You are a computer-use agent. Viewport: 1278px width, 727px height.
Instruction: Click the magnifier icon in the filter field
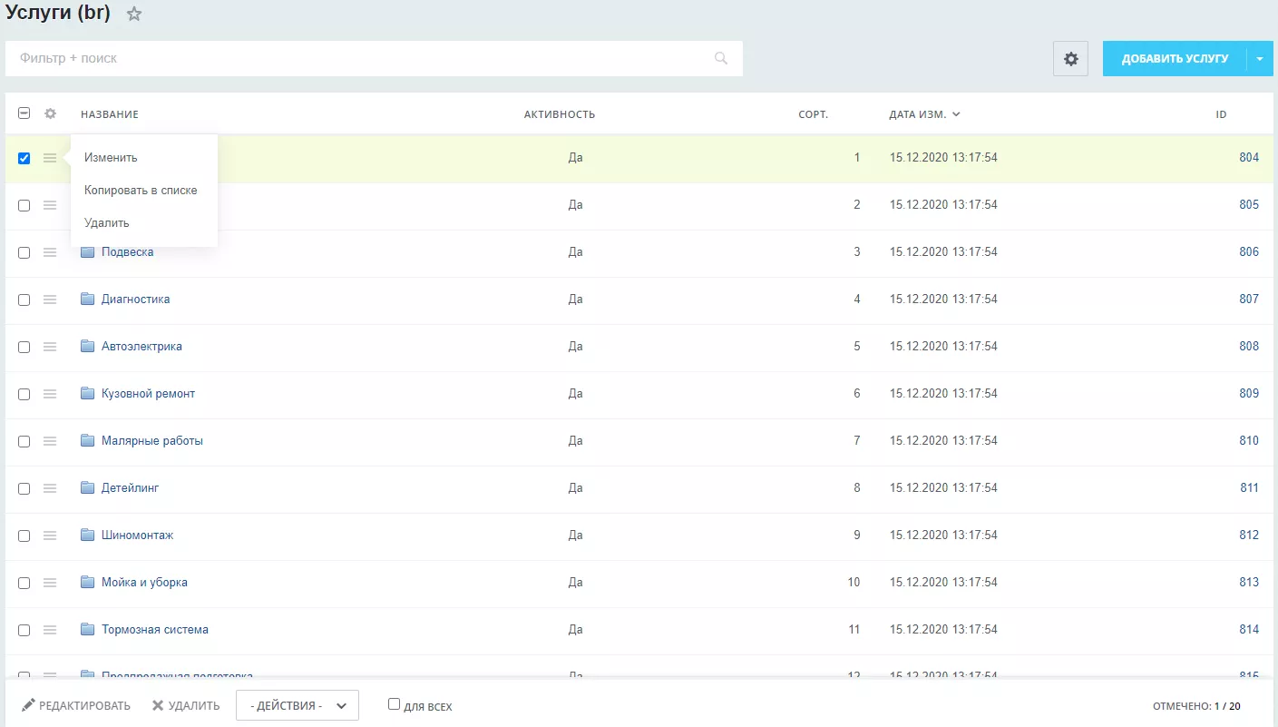pyautogui.click(x=721, y=58)
